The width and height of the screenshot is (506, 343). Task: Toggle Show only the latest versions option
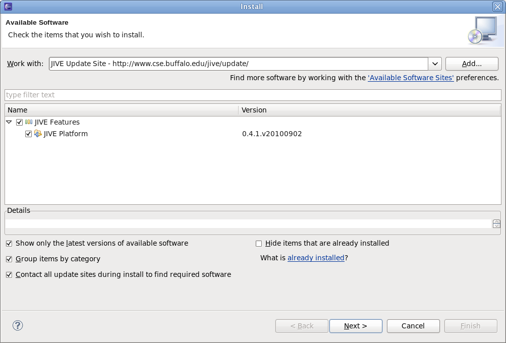9,243
